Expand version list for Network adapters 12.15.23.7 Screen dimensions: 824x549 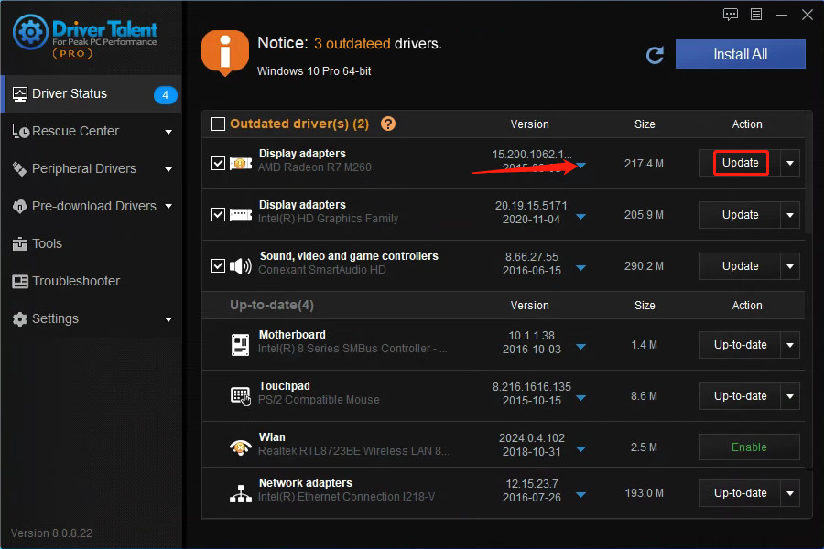pos(580,495)
